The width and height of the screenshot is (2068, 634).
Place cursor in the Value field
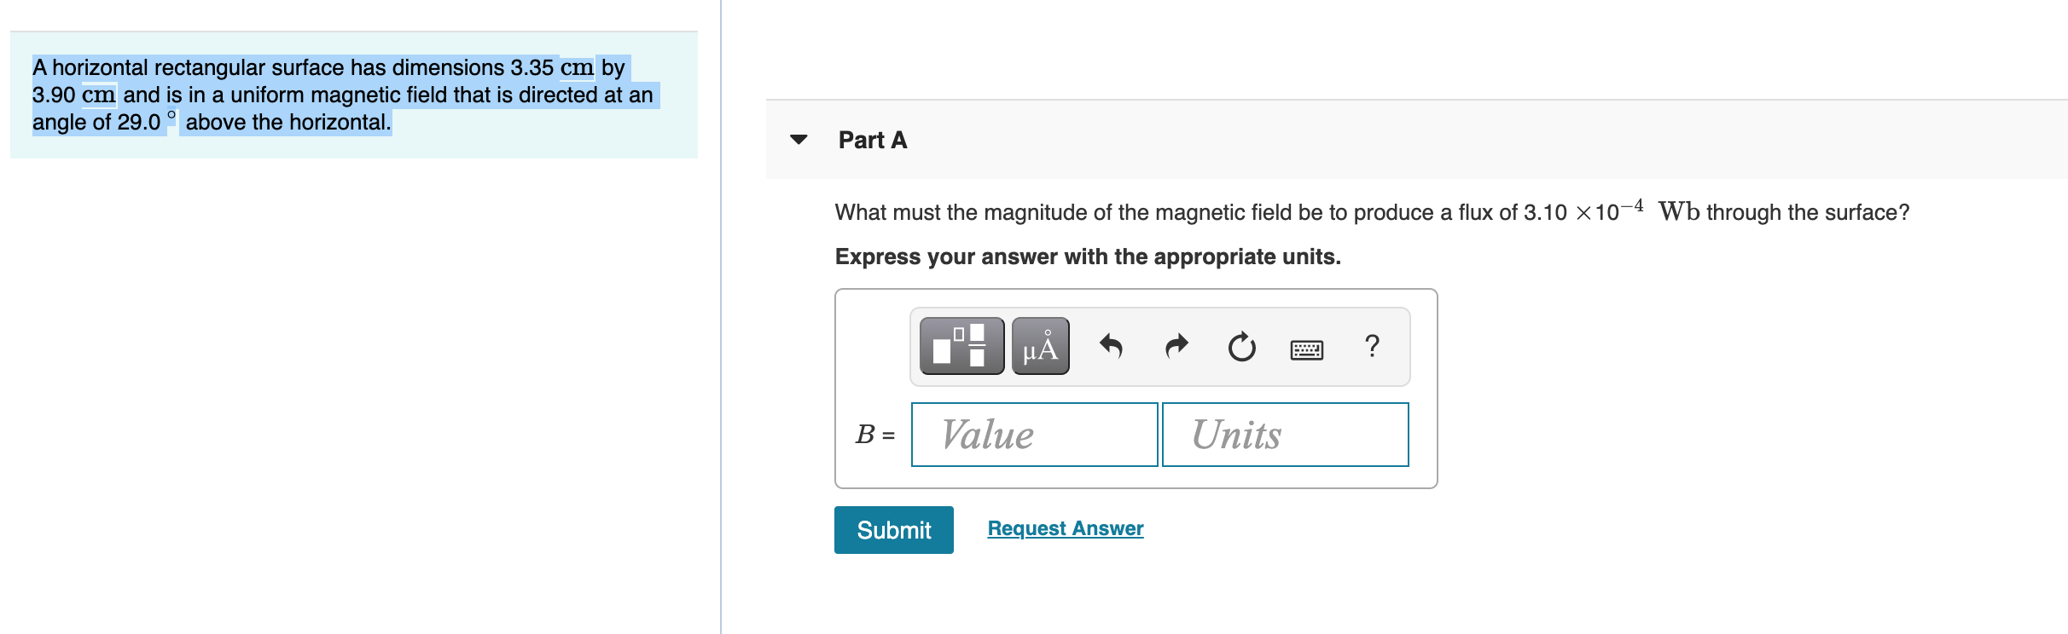click(x=1033, y=435)
